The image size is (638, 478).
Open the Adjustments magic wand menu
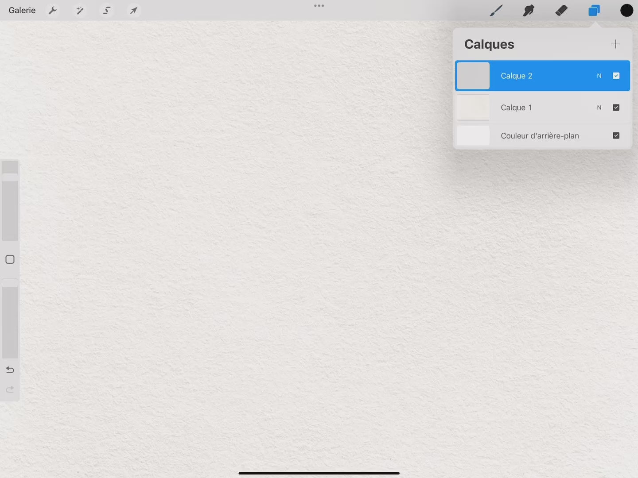(80, 10)
